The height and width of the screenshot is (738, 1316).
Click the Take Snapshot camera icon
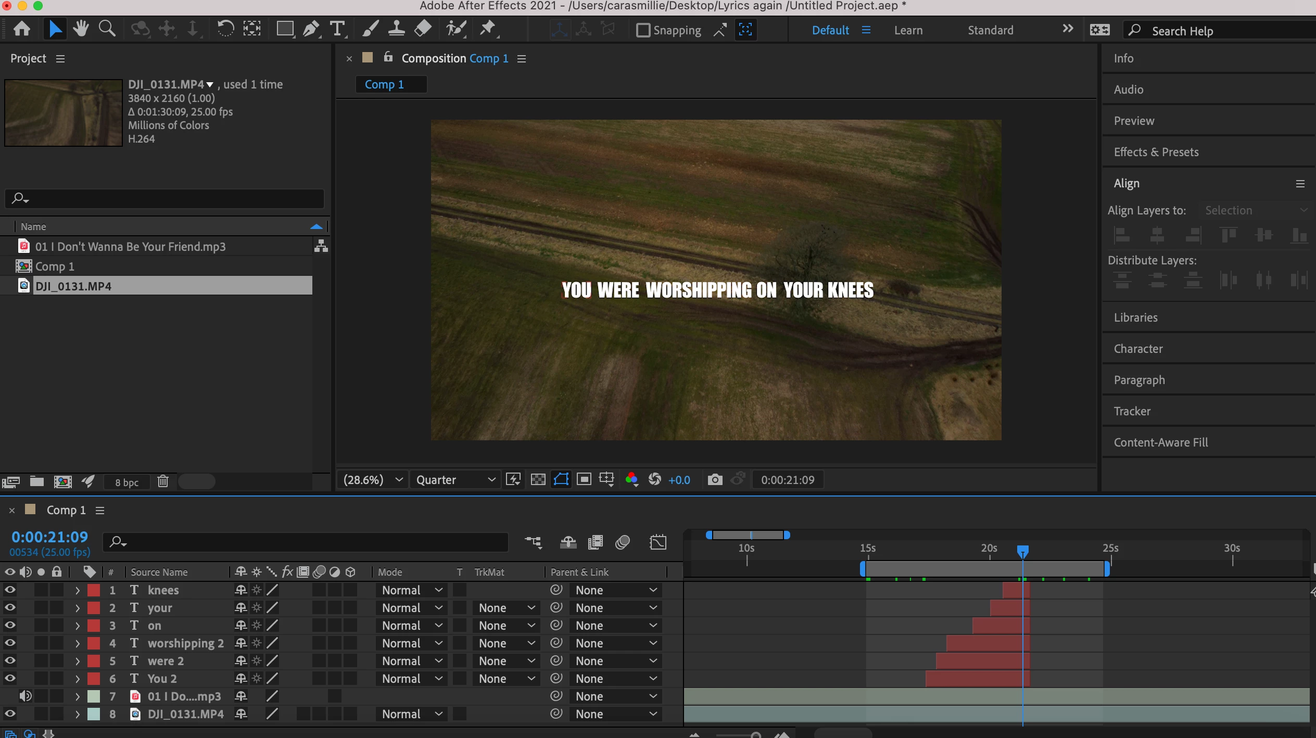(715, 479)
